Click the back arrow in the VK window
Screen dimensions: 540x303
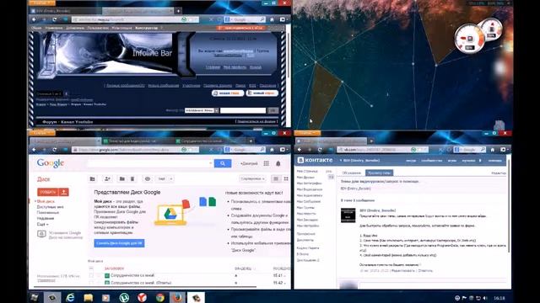(300, 150)
